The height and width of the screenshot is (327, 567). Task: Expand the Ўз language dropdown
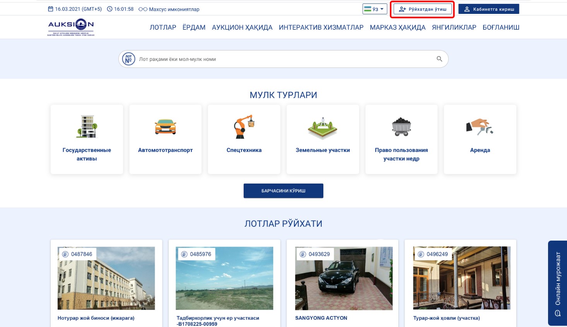[x=374, y=9]
